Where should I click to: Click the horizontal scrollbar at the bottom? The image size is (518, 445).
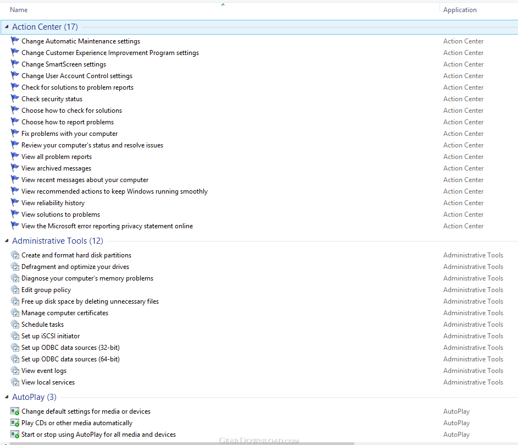(182, 443)
